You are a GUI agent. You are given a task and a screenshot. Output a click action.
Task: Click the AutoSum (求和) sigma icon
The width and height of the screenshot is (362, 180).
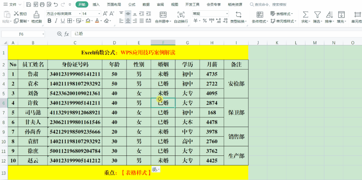[x=305, y=15]
